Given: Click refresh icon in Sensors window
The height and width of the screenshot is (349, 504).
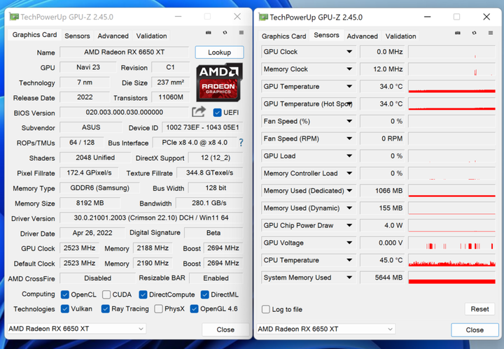Looking at the screenshot, I should point(474,33).
